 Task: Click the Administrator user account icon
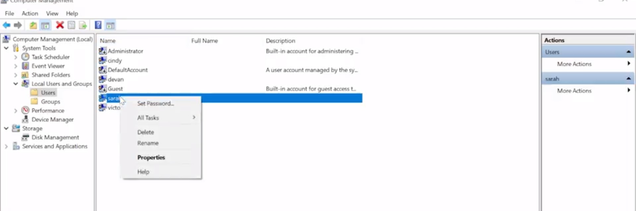pos(103,51)
